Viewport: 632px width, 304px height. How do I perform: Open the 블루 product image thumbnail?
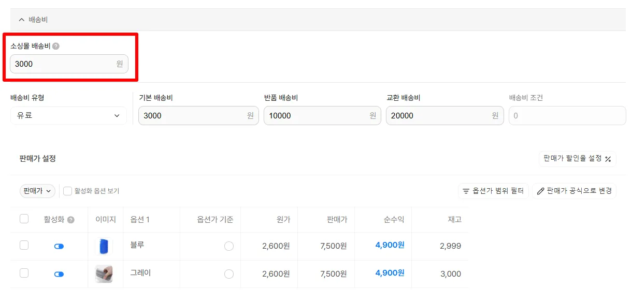point(104,246)
